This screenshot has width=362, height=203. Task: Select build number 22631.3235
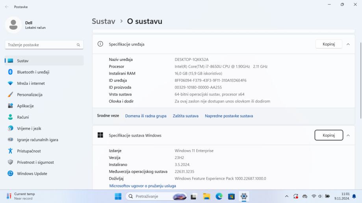click(x=184, y=172)
